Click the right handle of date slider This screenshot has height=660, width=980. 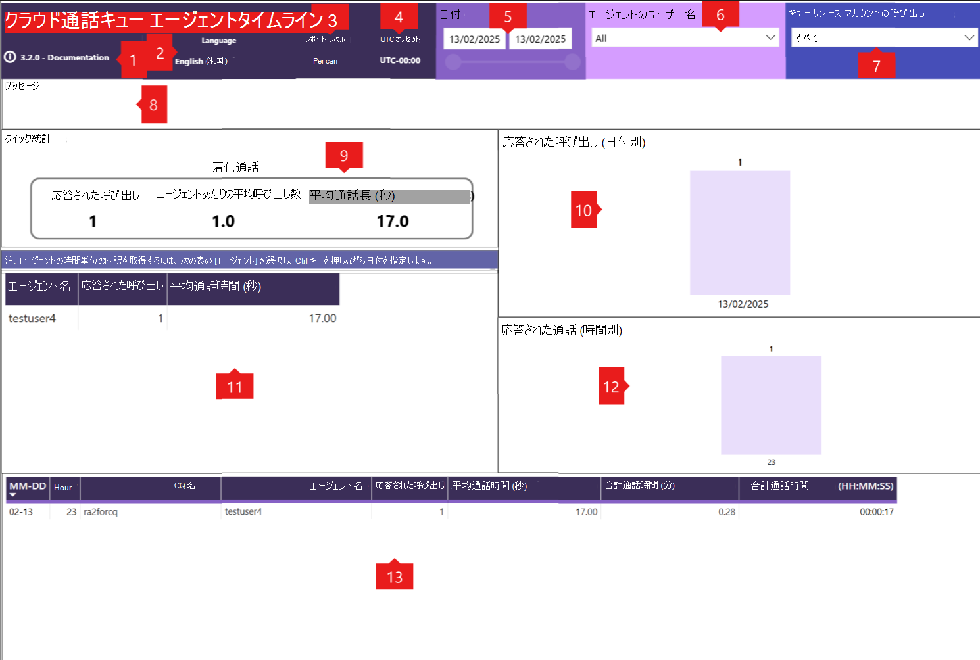pos(572,62)
